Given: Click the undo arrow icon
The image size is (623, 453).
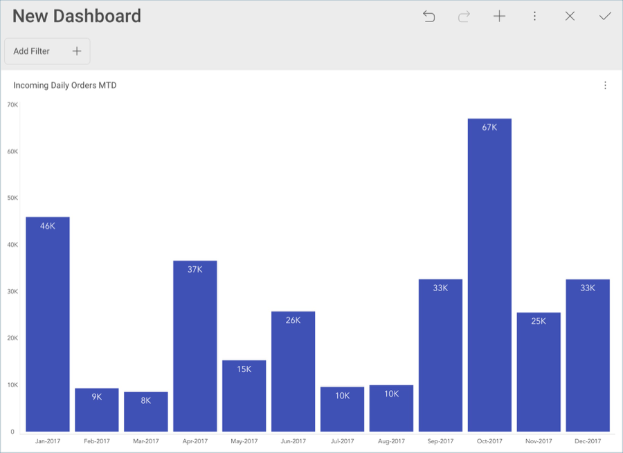Looking at the screenshot, I should tap(429, 17).
